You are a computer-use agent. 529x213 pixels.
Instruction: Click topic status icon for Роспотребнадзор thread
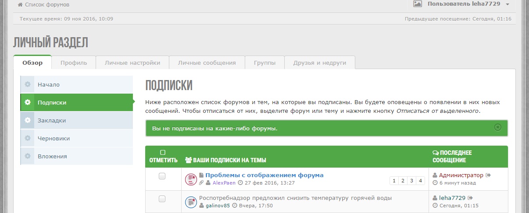(190, 202)
